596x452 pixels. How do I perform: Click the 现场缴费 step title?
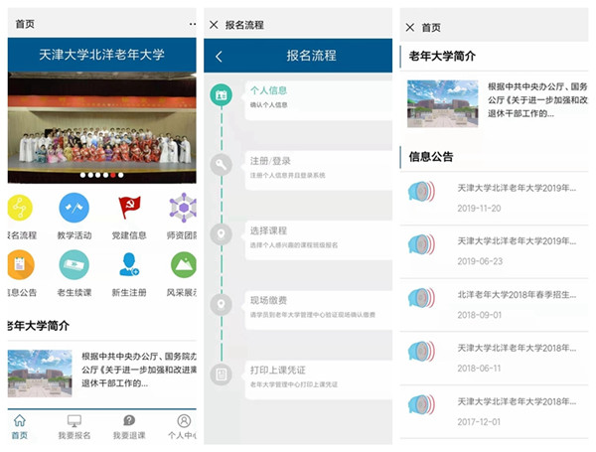pyautogui.click(x=269, y=299)
